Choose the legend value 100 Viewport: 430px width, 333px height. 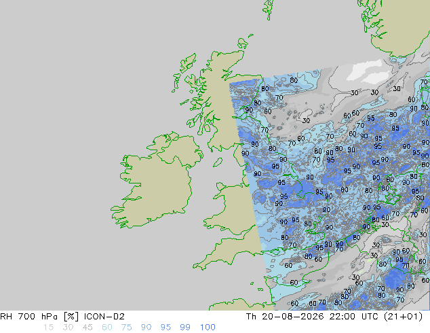coord(208,328)
